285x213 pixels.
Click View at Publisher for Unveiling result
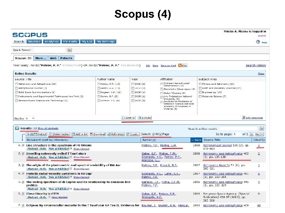point(59,157)
